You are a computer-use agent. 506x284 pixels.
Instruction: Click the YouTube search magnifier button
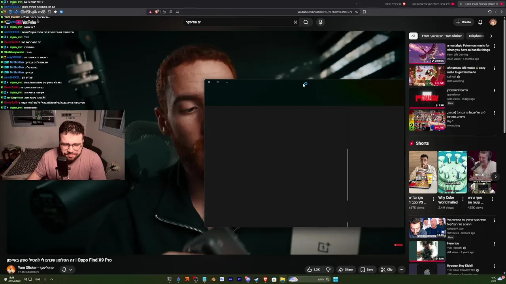point(306,22)
